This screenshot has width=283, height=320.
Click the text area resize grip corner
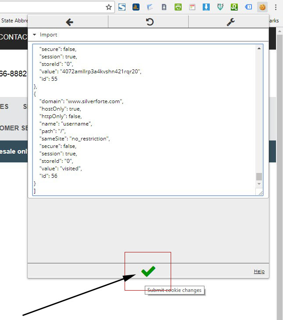(x=260, y=193)
